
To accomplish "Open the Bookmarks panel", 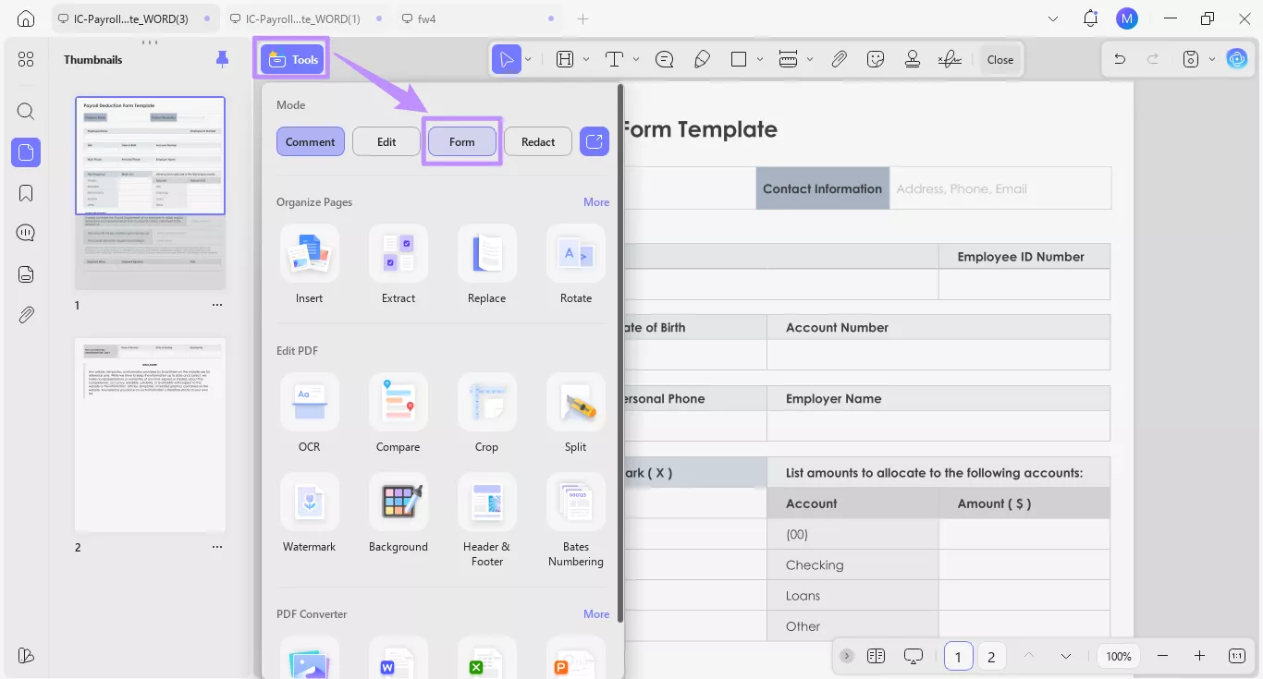I will tap(25, 192).
